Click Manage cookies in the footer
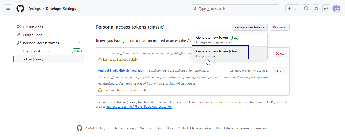The image size is (345, 137). click(x=201, y=128)
